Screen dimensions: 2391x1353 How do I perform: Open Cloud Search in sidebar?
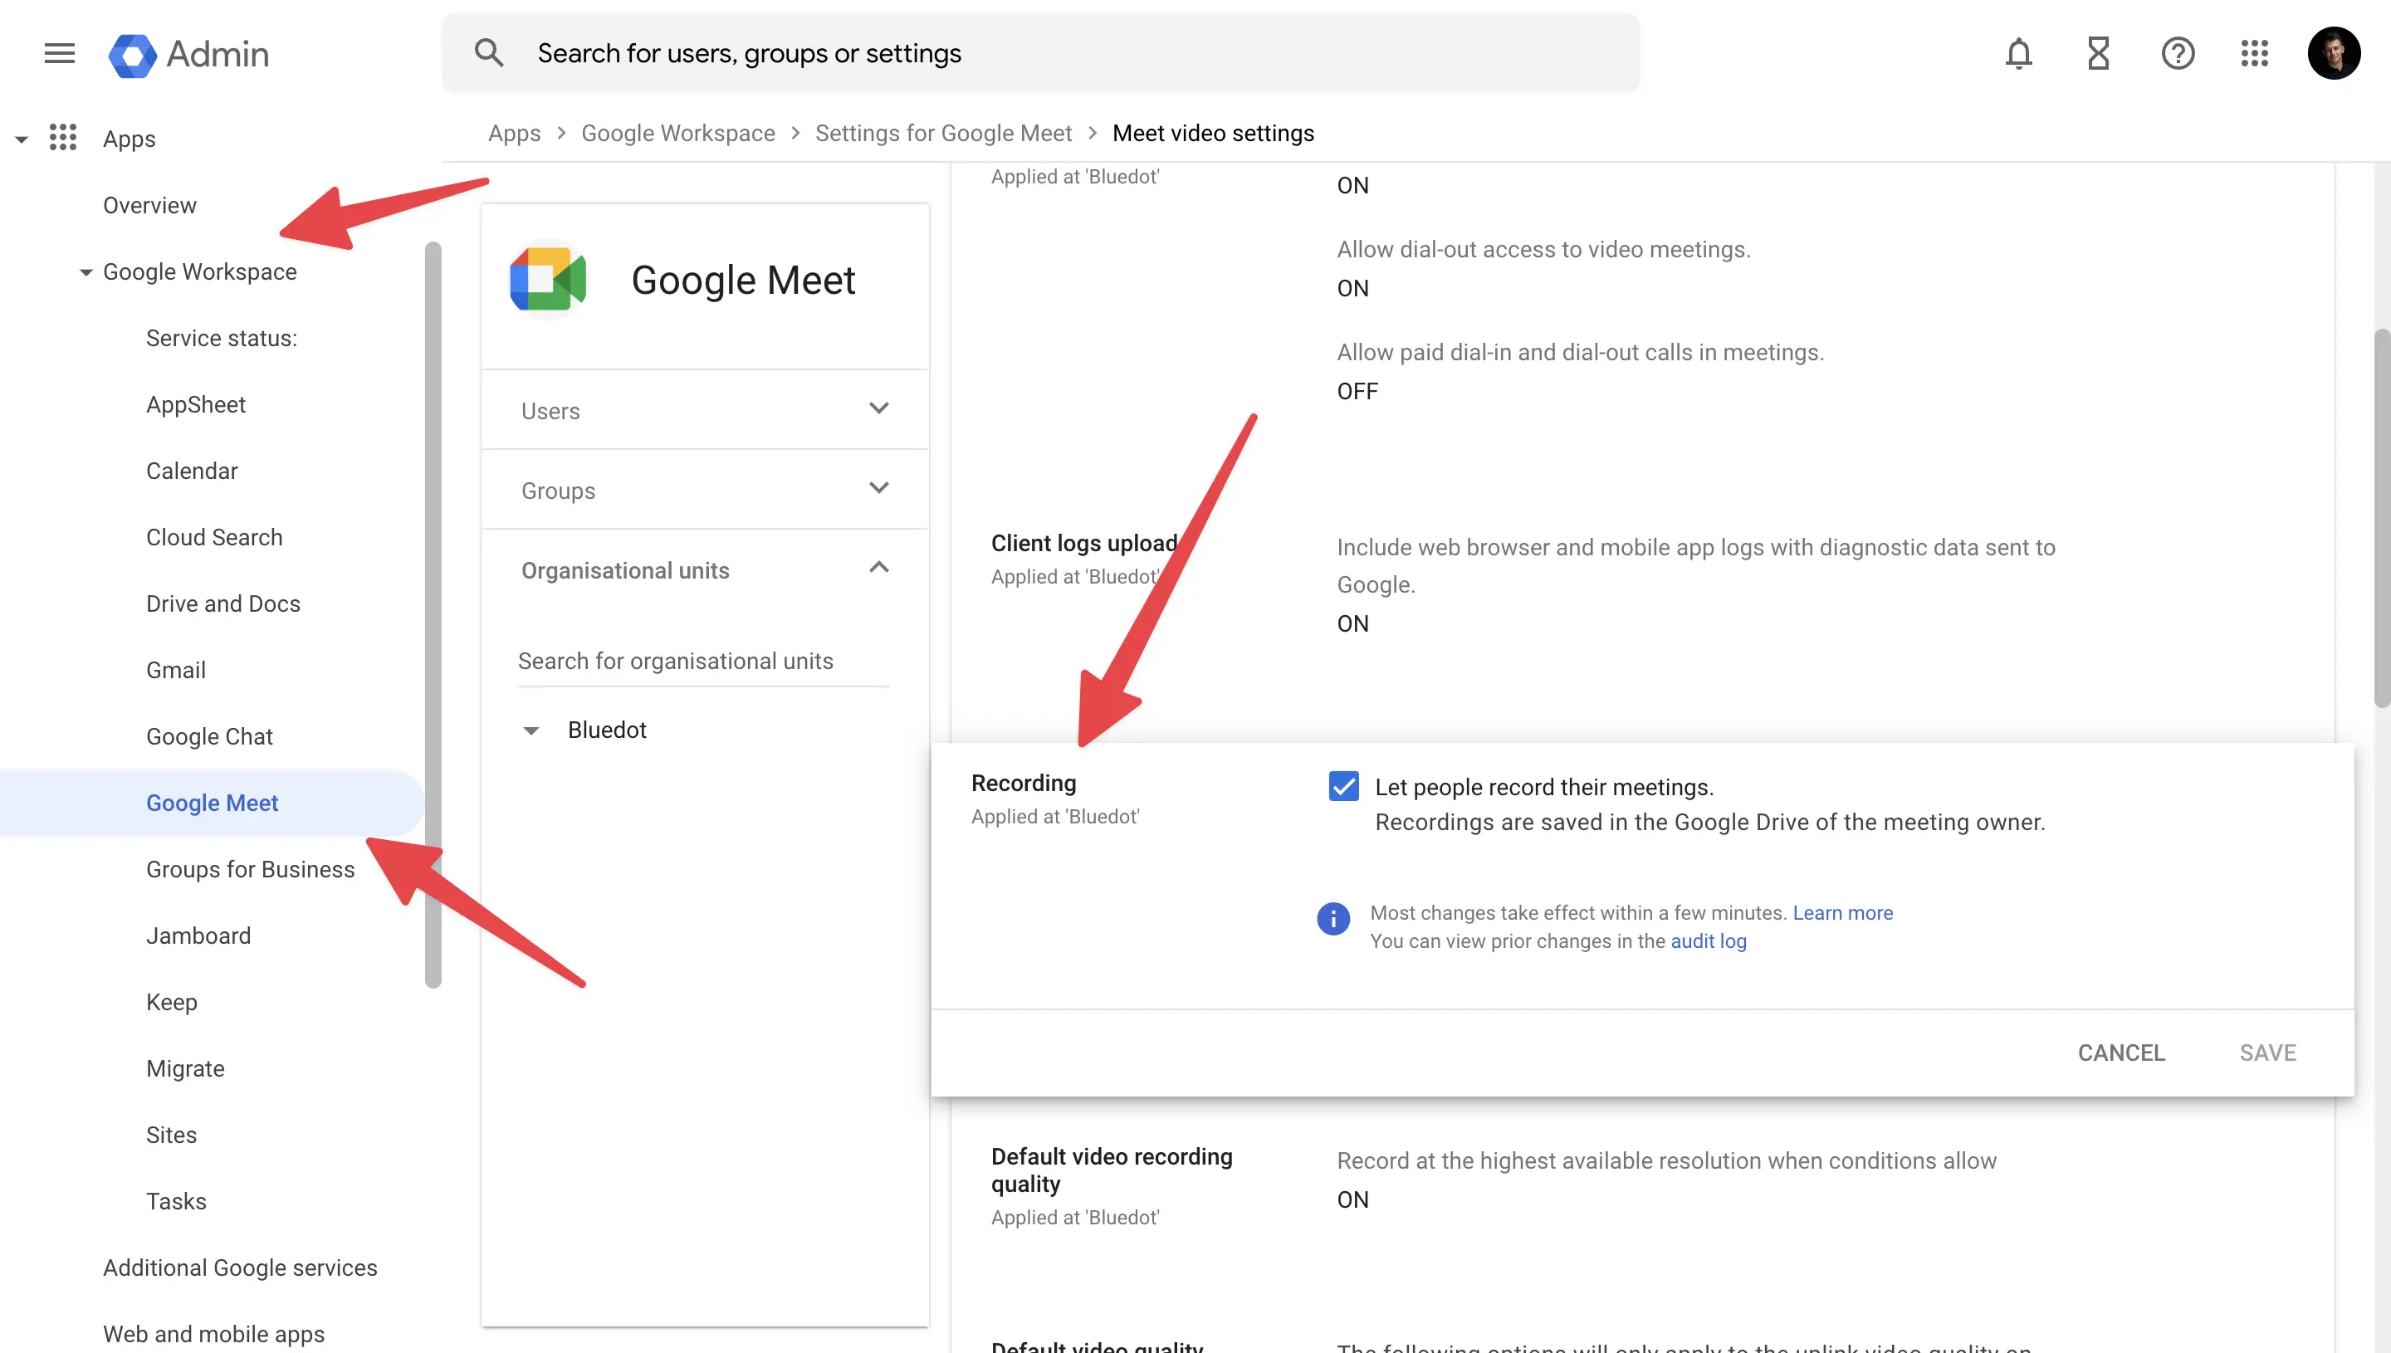[213, 537]
